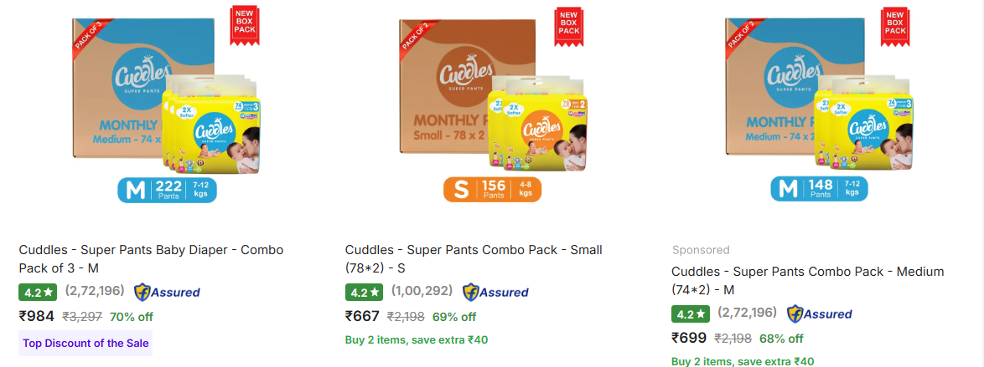Image resolution: width=984 pixels, height=367 pixels.
Task: Click the 68% off discount text
Action: (x=781, y=339)
